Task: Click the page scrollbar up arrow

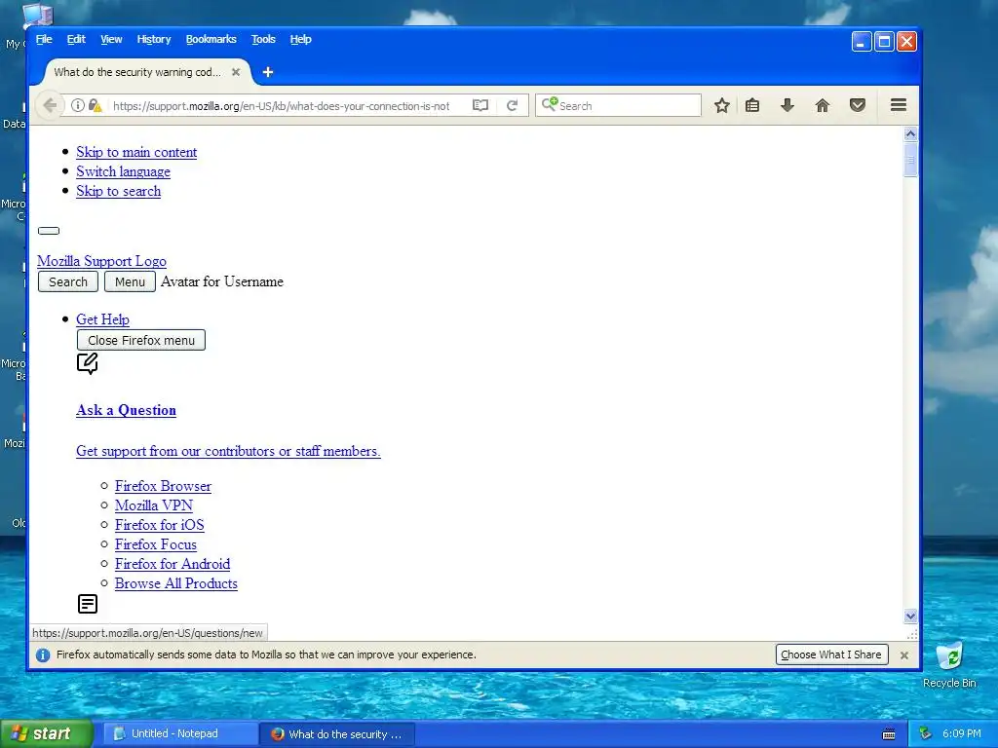Action: (x=911, y=133)
